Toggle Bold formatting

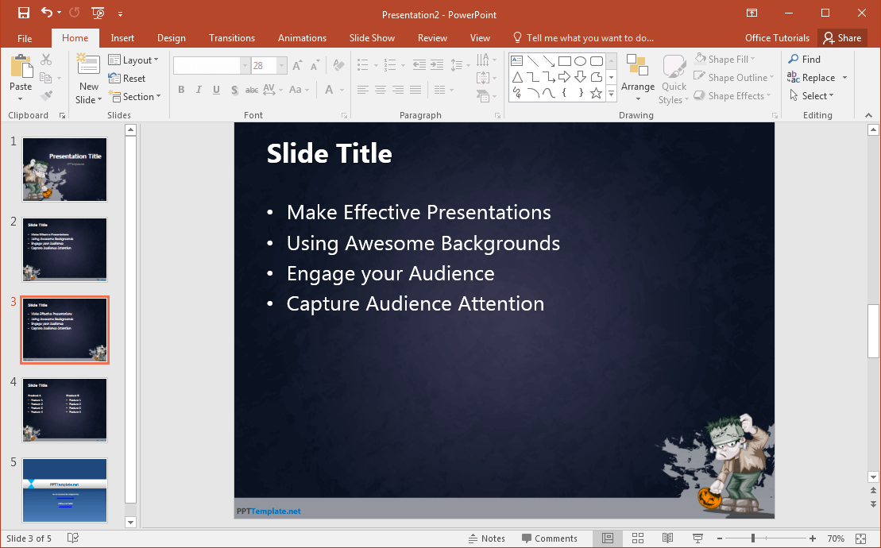click(x=181, y=91)
